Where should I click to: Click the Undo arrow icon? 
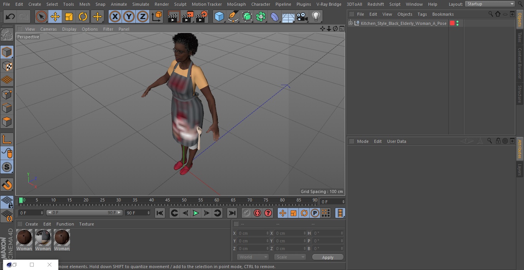(10, 16)
